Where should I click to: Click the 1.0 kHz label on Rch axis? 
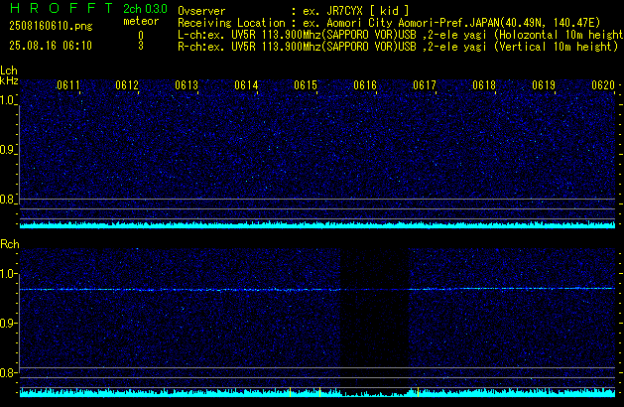[7, 274]
